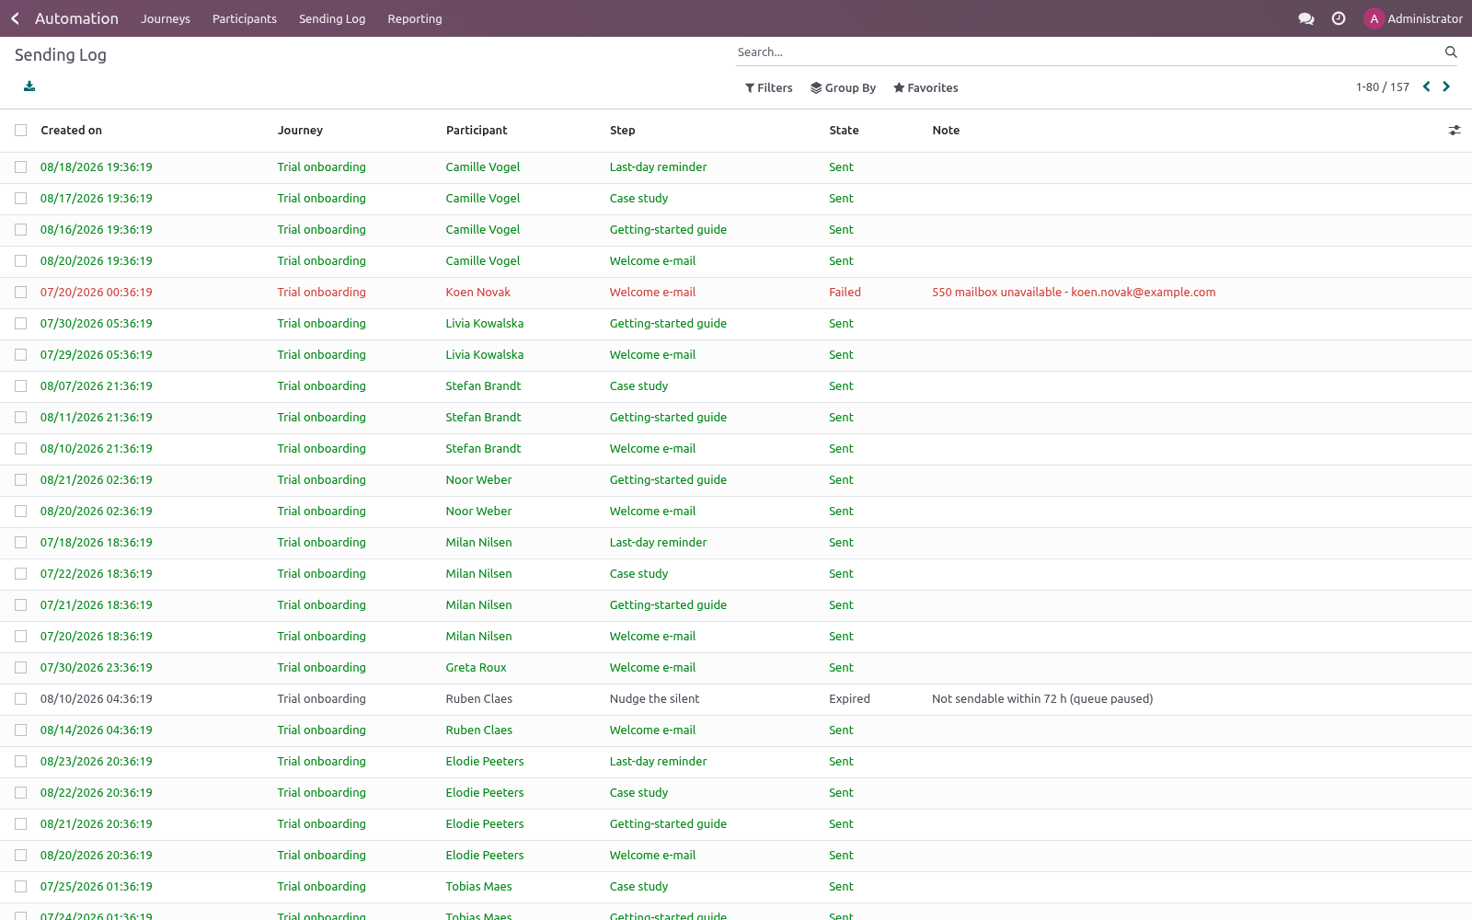Screen dimensions: 1472x920
Task: Open the Favorites dropdown
Action: point(926,88)
